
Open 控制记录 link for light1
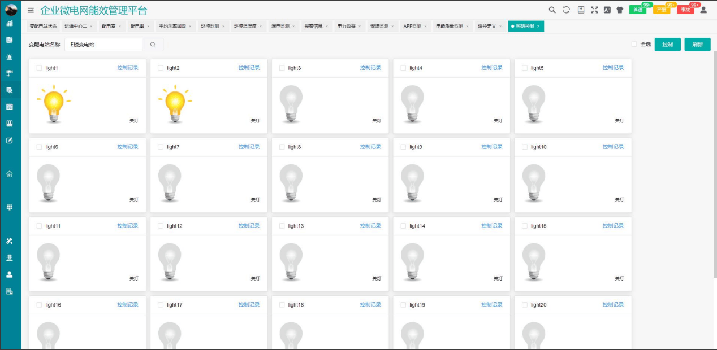point(128,68)
